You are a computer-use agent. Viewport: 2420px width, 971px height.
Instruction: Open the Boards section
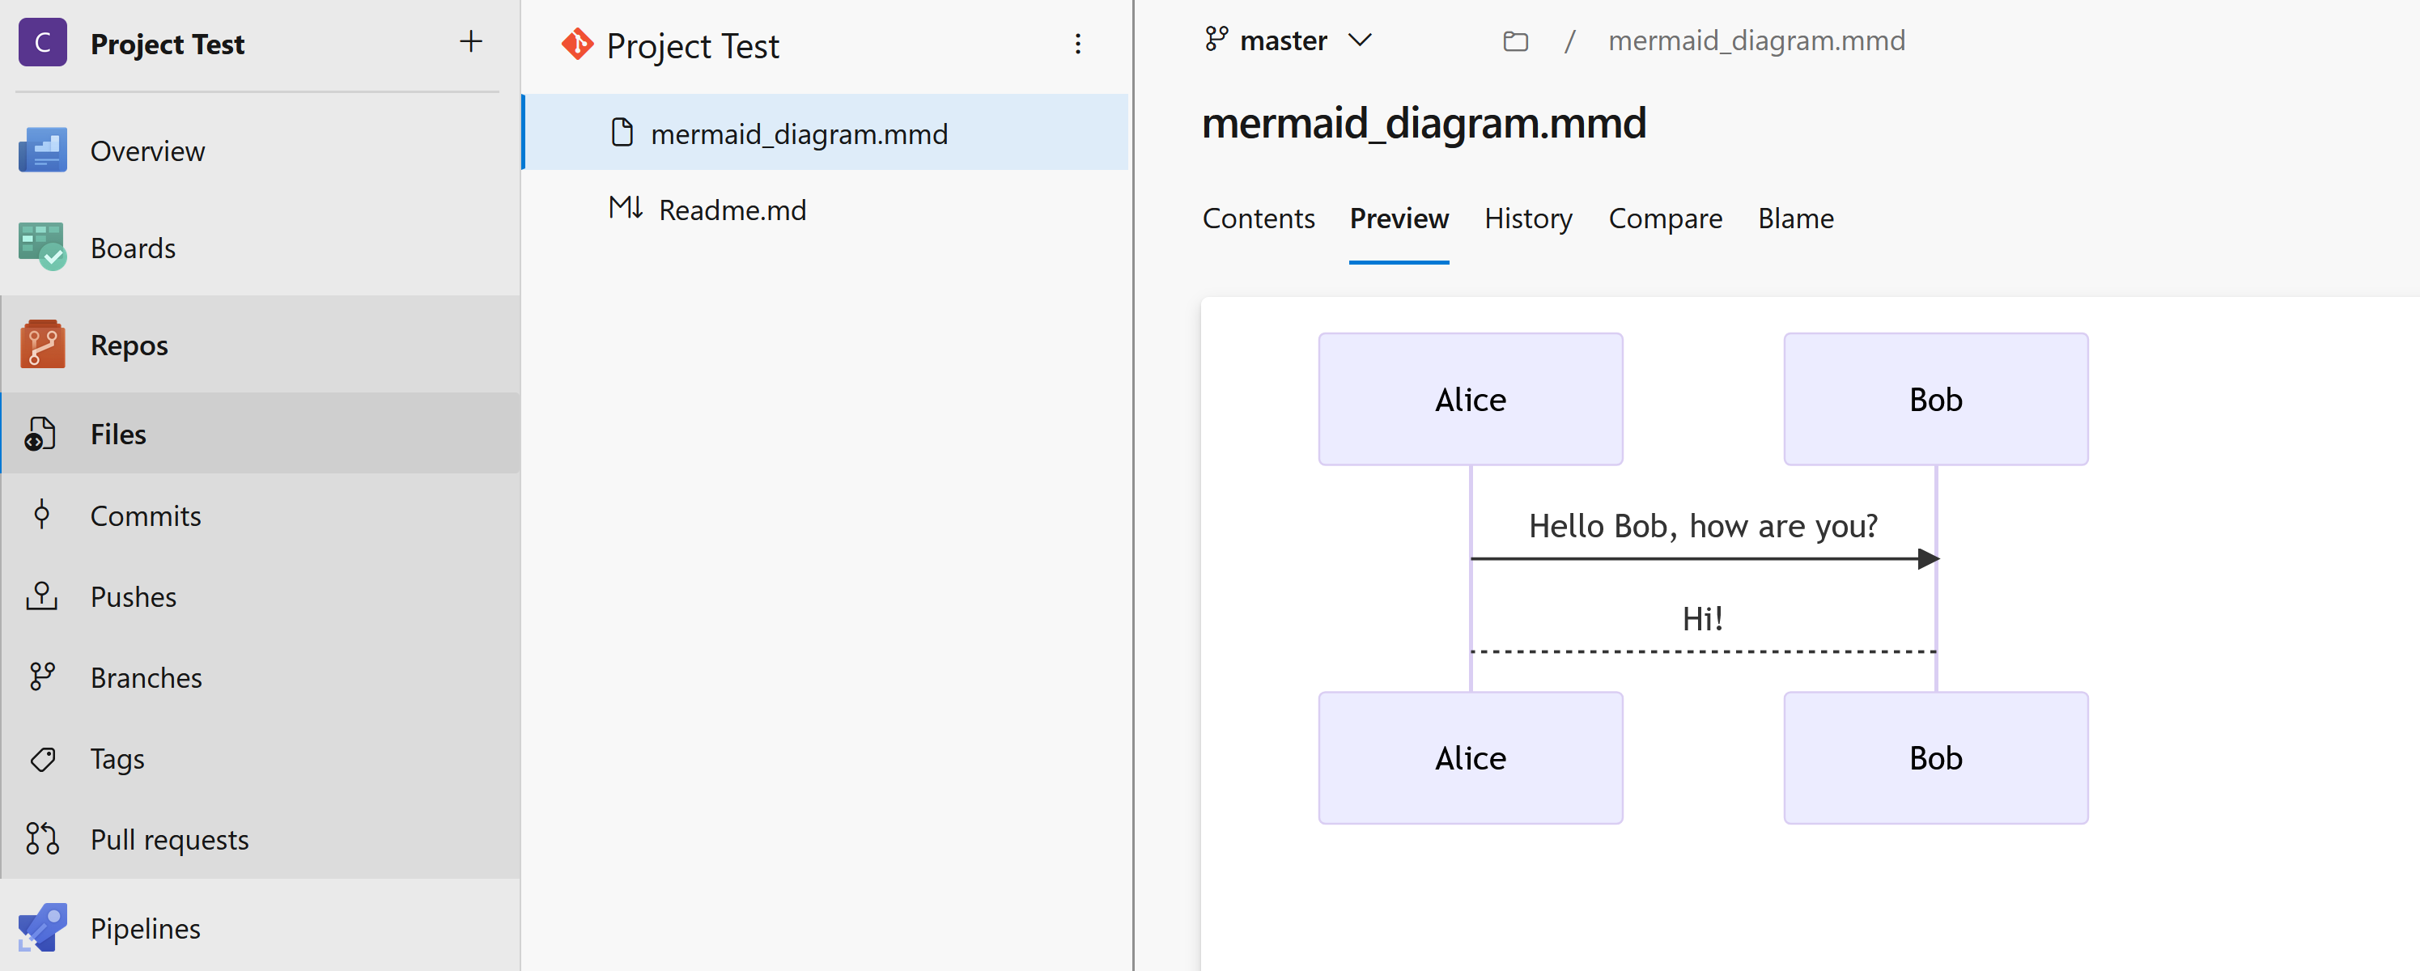(x=133, y=248)
